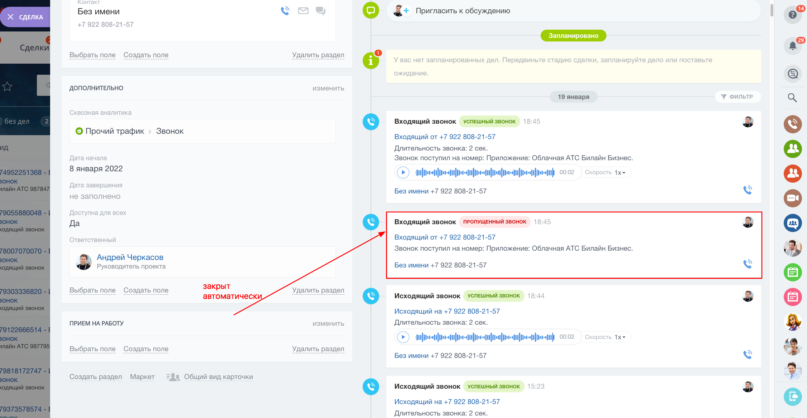The image size is (807, 418).
Task: Open speed dropdown on outgoing call player
Action: [620, 337]
